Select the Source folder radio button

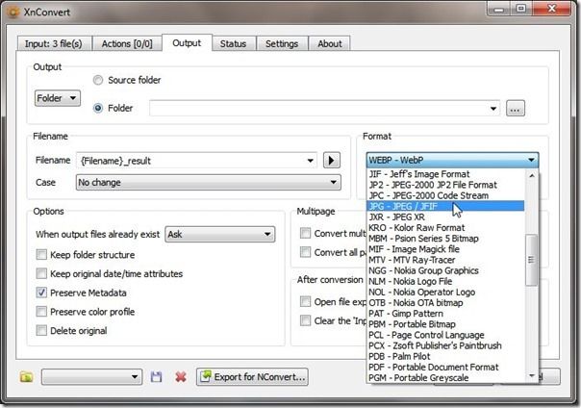pos(98,80)
